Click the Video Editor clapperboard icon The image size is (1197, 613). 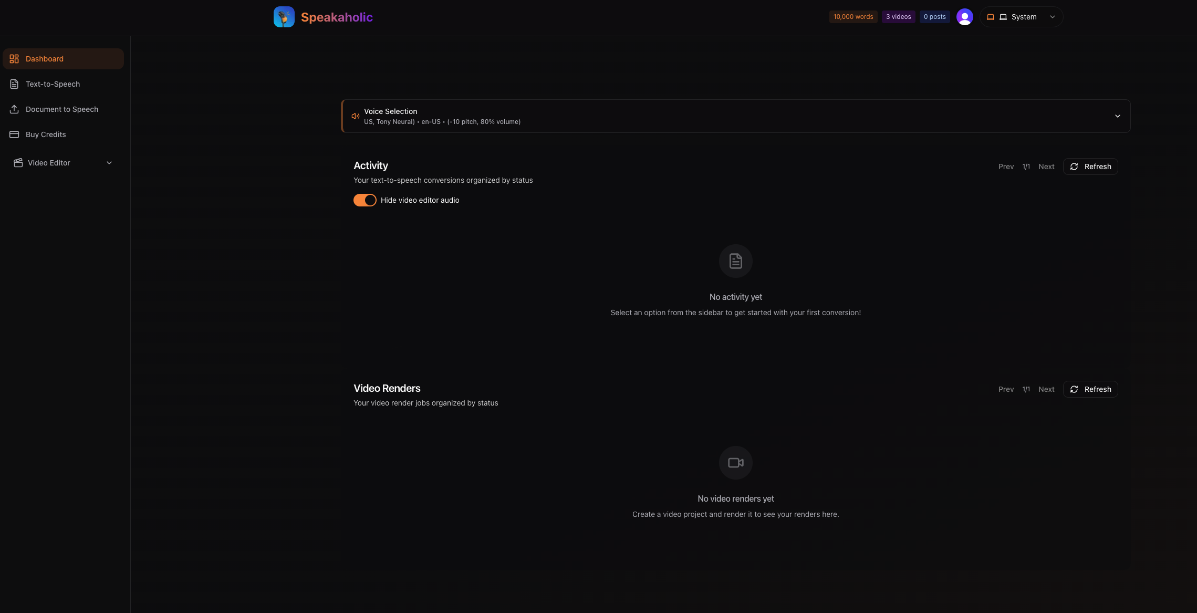[x=18, y=163]
